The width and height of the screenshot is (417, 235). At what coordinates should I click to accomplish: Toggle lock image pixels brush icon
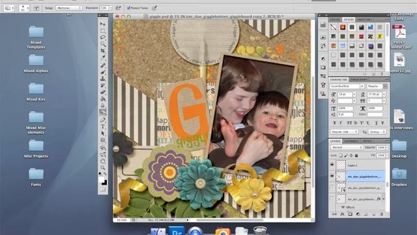point(346,155)
